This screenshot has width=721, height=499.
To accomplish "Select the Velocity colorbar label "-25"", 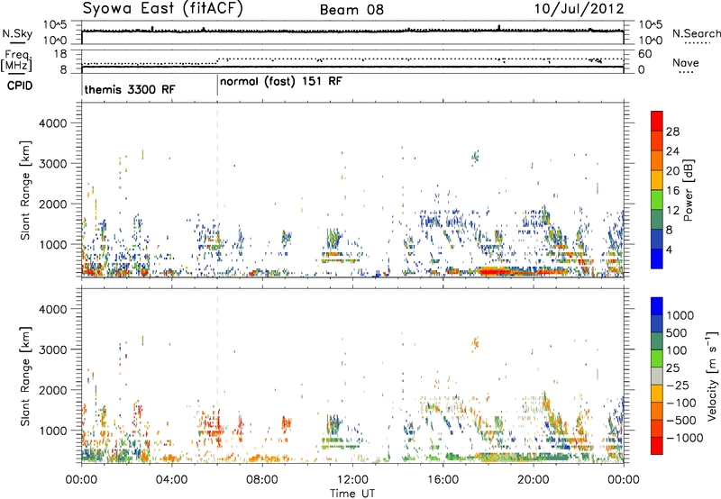I will pyautogui.click(x=679, y=386).
